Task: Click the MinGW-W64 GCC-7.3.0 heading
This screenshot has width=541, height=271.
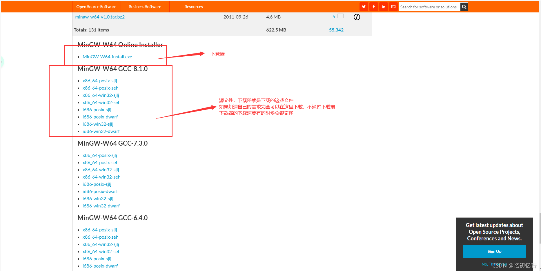Action: [112, 143]
